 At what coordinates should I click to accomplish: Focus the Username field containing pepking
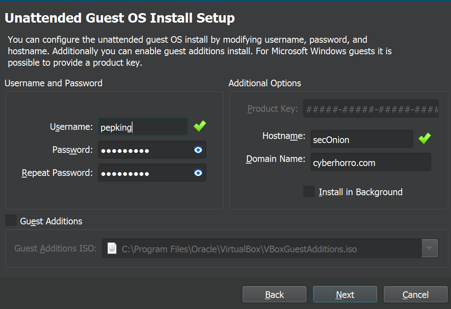pyautogui.click(x=142, y=127)
